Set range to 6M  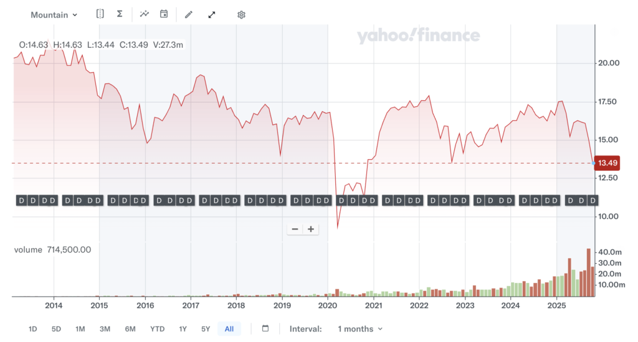coord(130,329)
